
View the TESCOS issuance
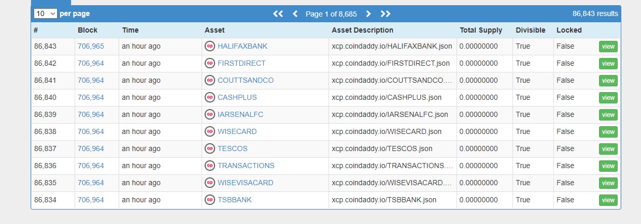pyautogui.click(x=608, y=149)
